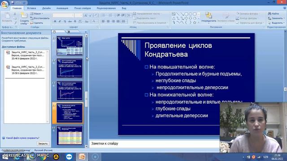The height and width of the screenshot is (161, 287).
Task: Click the clear formatting icon
Action: (x=96, y=16)
